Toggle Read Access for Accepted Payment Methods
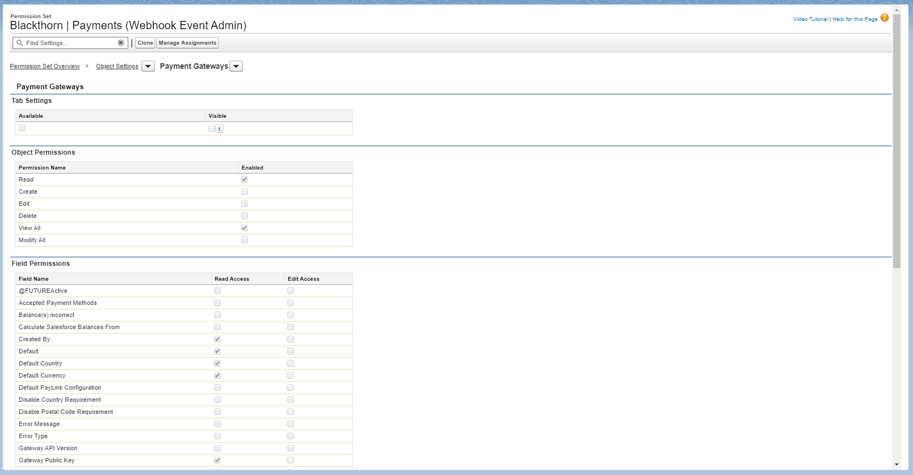Screen dimensions: 913x475 click(x=217, y=303)
